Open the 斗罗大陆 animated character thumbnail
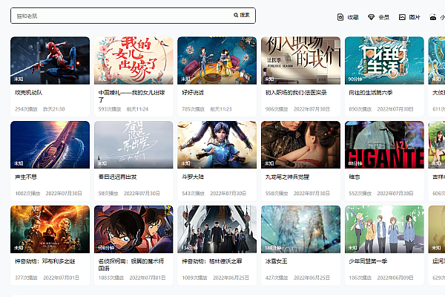Viewport: 445px width, 297px height. 217,145
